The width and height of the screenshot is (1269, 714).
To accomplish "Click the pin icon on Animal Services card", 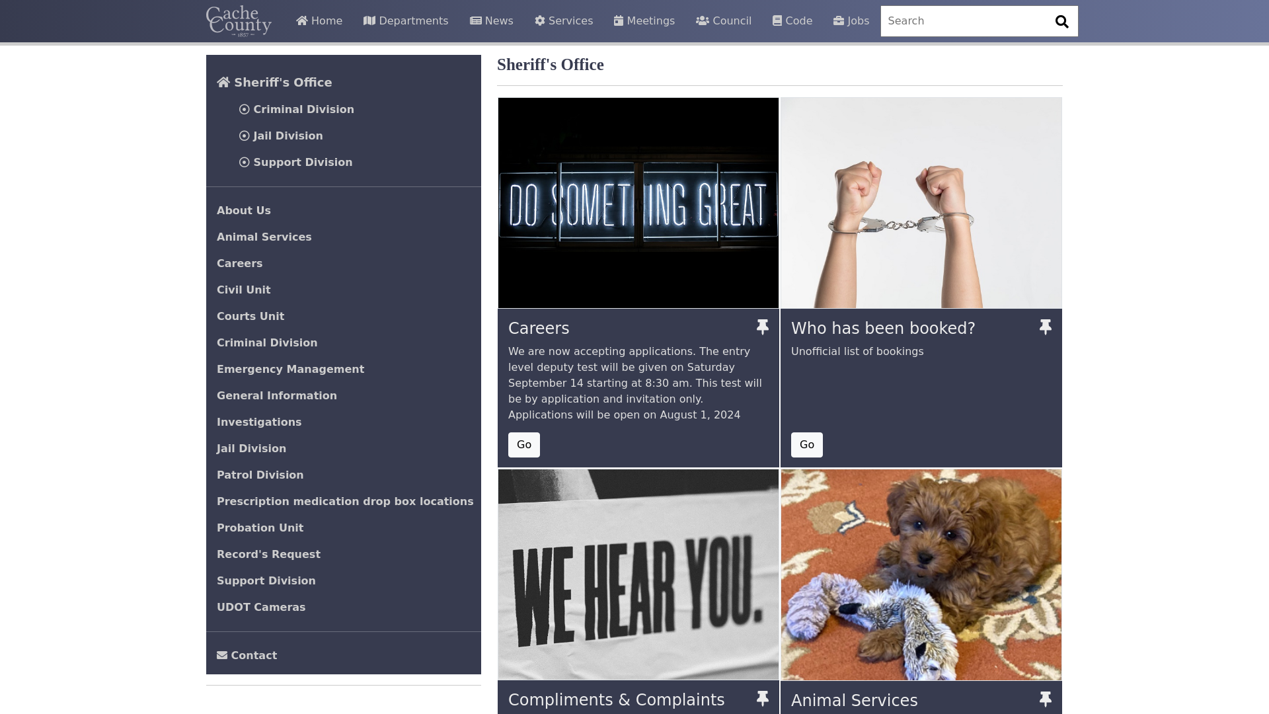I will [1045, 699].
